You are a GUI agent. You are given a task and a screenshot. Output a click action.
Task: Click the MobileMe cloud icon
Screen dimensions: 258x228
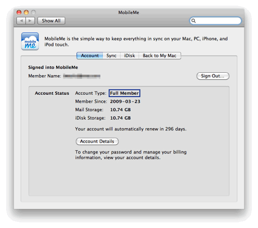click(30, 41)
